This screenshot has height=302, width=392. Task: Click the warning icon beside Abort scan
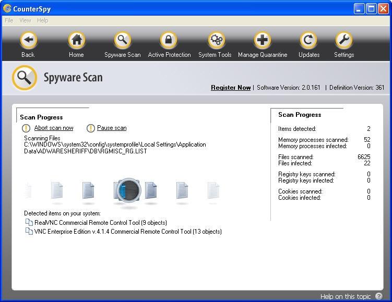(26, 128)
